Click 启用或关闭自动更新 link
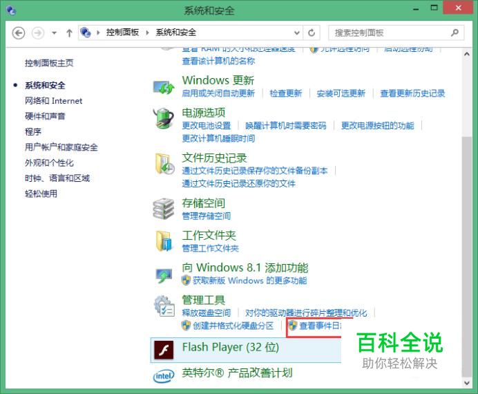 (x=218, y=93)
